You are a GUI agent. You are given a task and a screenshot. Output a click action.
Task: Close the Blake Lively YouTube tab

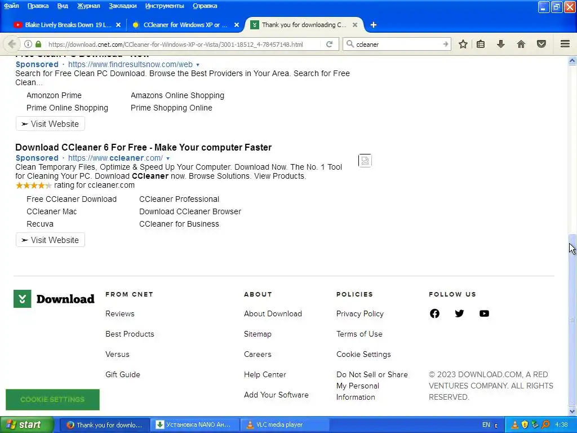[x=118, y=25]
